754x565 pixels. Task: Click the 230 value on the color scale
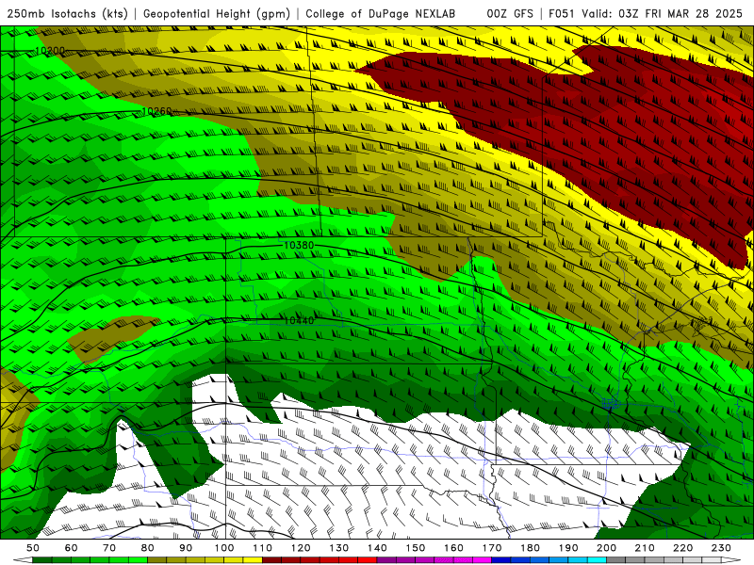pyautogui.click(x=721, y=548)
